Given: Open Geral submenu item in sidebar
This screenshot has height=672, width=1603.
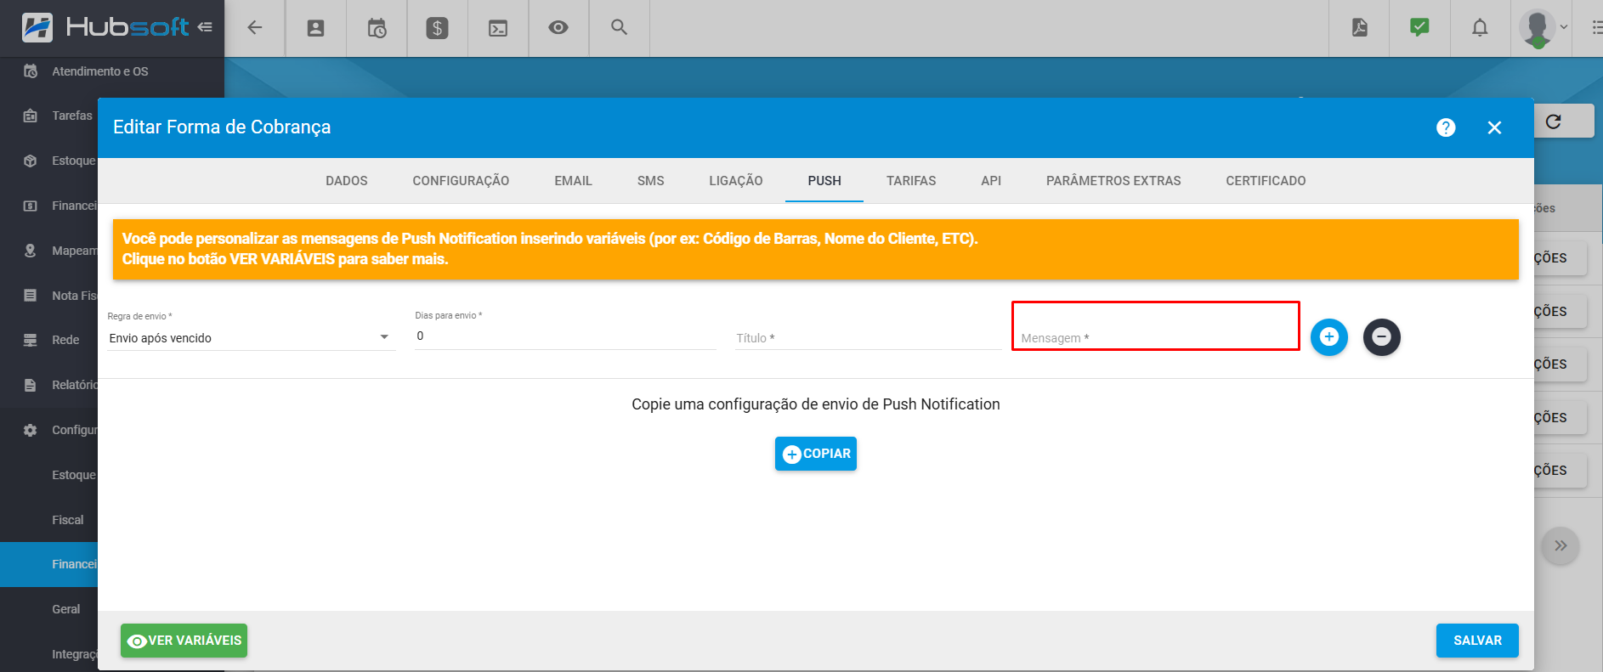Looking at the screenshot, I should (66, 609).
